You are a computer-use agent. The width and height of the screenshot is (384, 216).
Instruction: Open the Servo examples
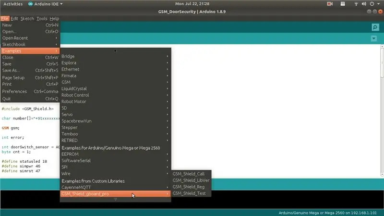[x=115, y=115]
